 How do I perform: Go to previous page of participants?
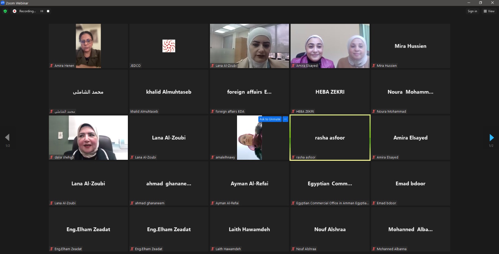[7, 137]
